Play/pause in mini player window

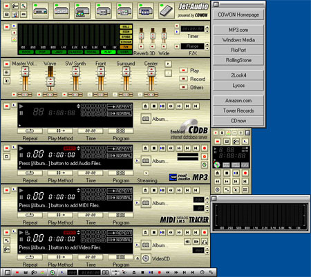coord(236,173)
